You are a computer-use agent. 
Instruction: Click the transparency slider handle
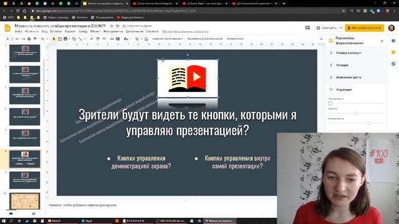click(330, 103)
